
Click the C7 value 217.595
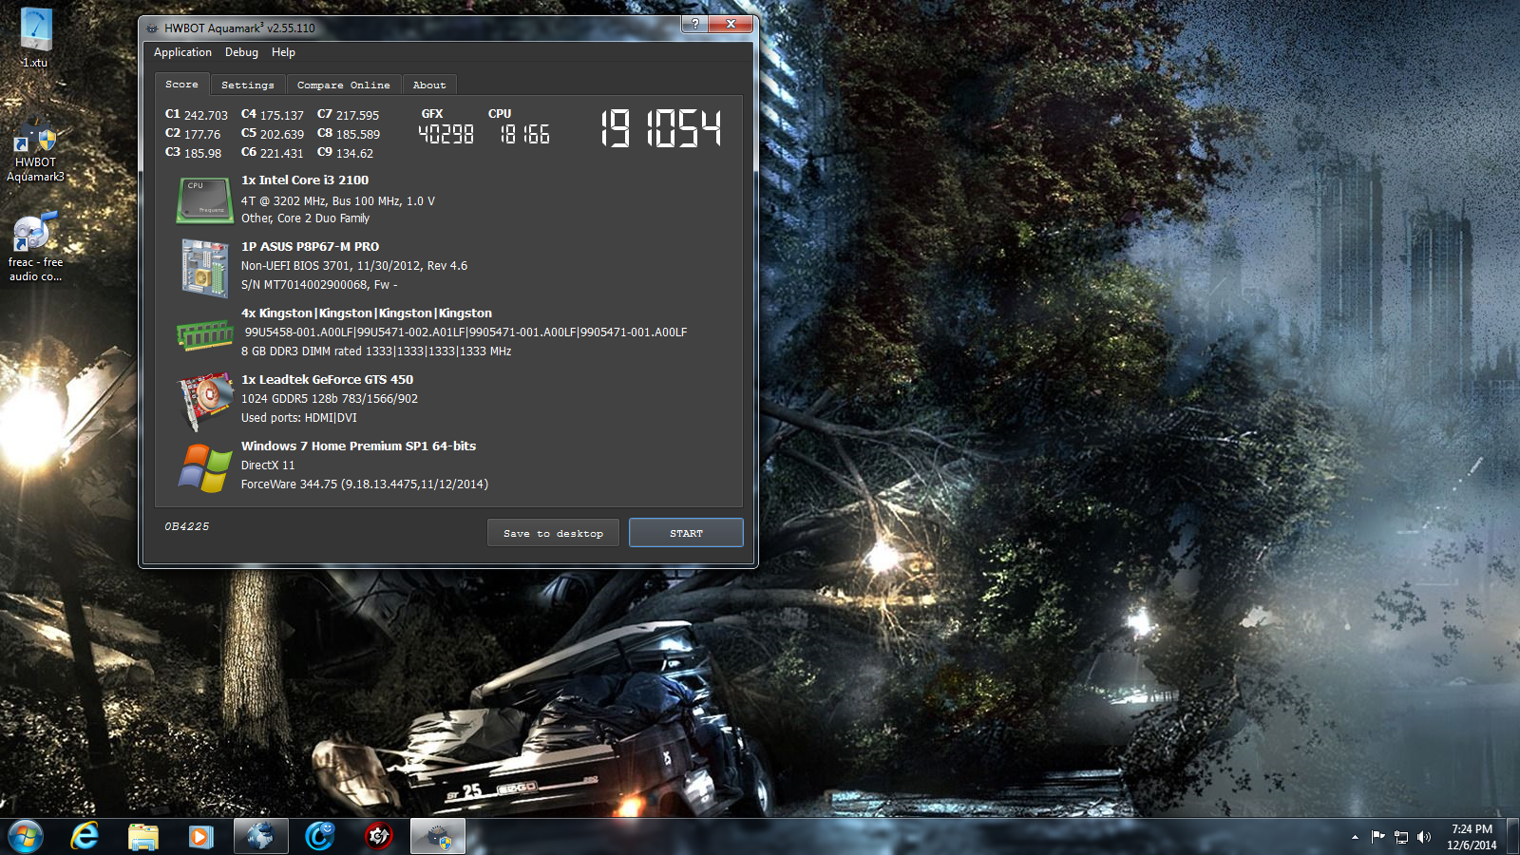[357, 116]
